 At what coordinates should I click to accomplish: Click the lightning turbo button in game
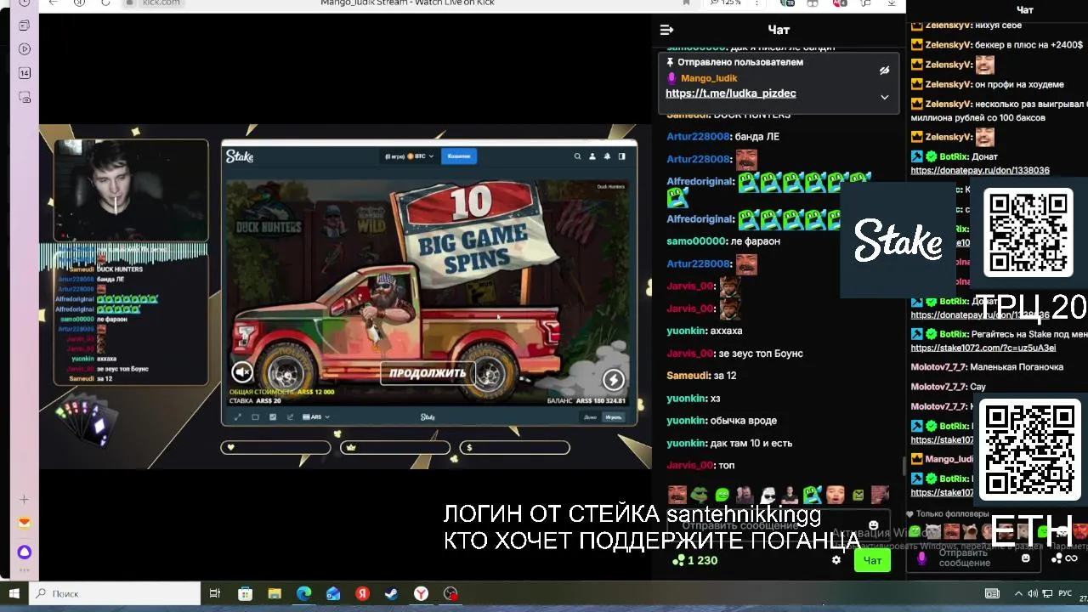tap(613, 379)
